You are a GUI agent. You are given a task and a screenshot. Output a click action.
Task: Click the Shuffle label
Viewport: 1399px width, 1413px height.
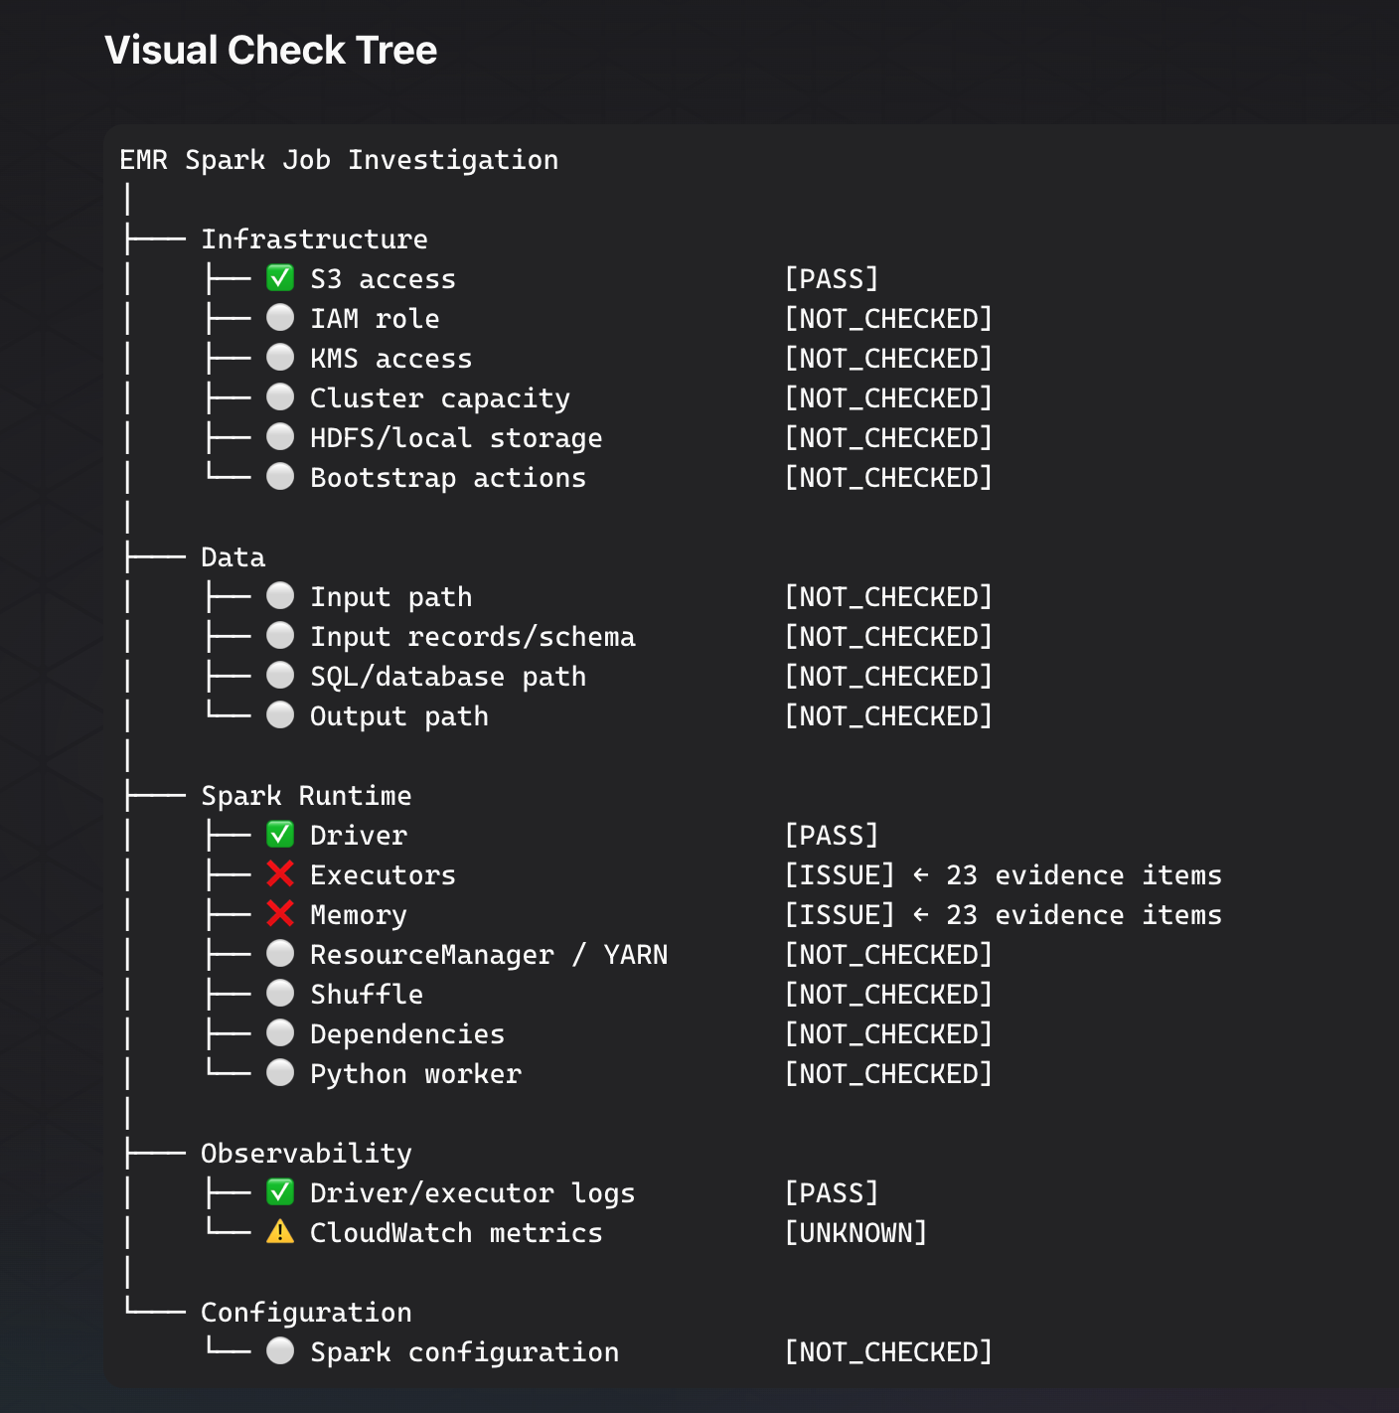point(367,995)
